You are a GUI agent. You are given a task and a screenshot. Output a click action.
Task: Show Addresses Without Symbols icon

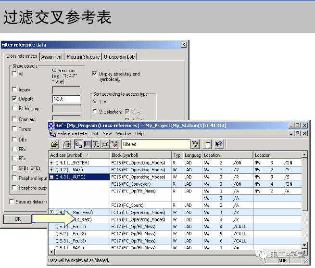click(113, 144)
